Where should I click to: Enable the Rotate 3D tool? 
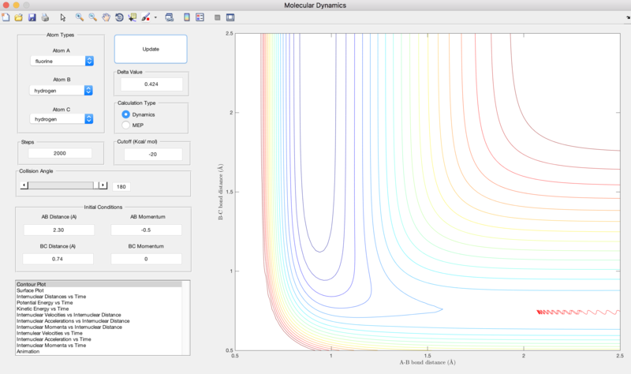[119, 17]
